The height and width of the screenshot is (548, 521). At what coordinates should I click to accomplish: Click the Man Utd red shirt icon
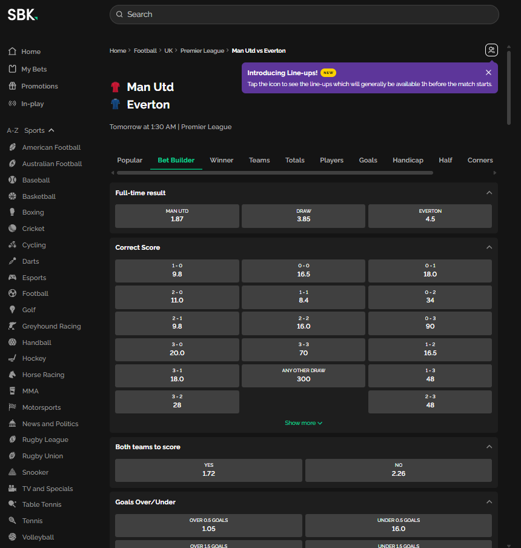coord(116,87)
